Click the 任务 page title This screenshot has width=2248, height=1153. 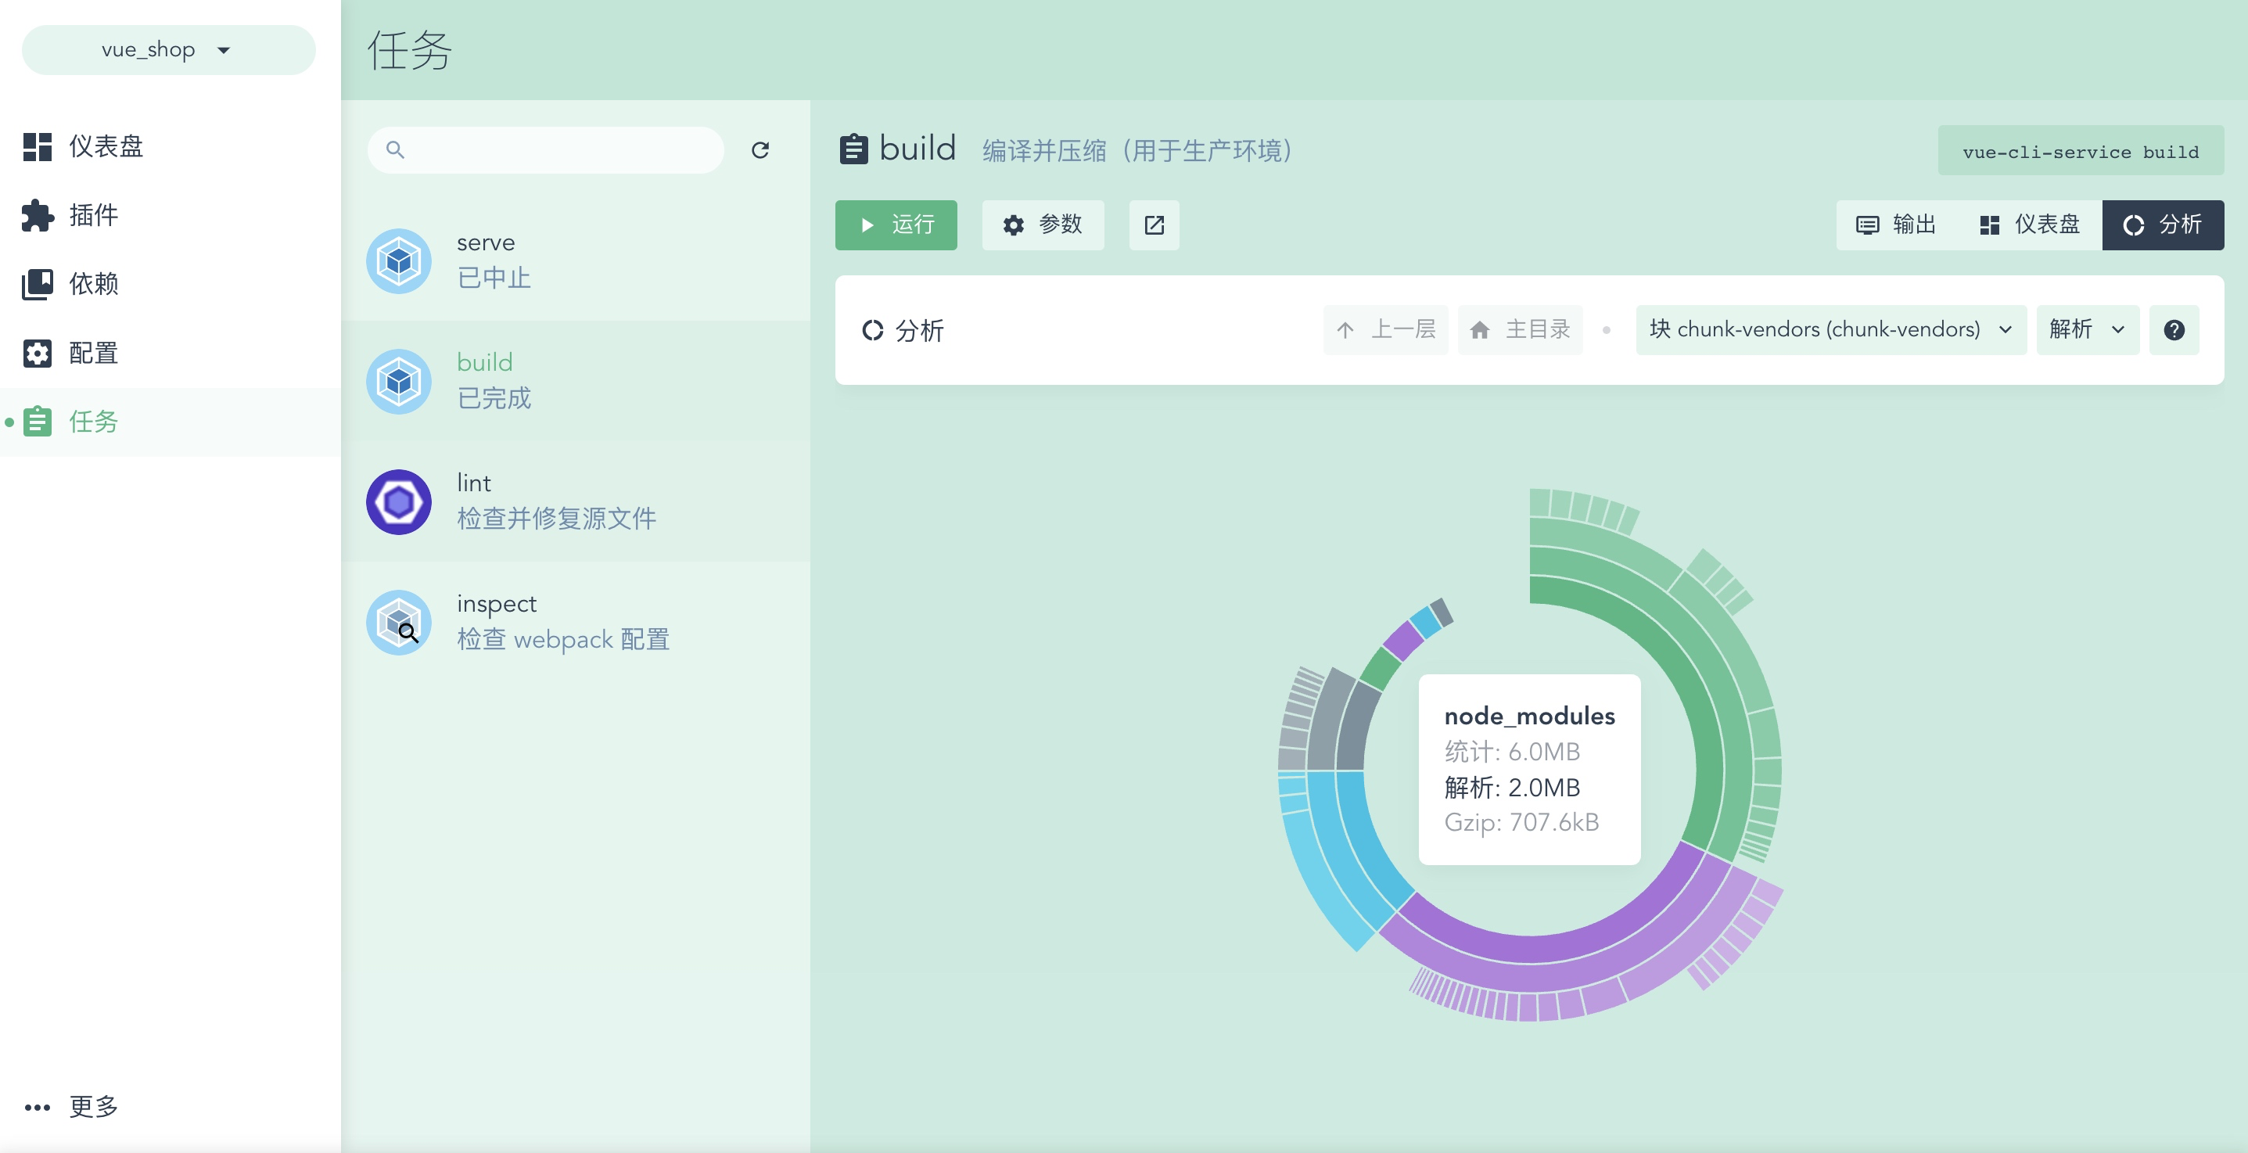pos(409,50)
